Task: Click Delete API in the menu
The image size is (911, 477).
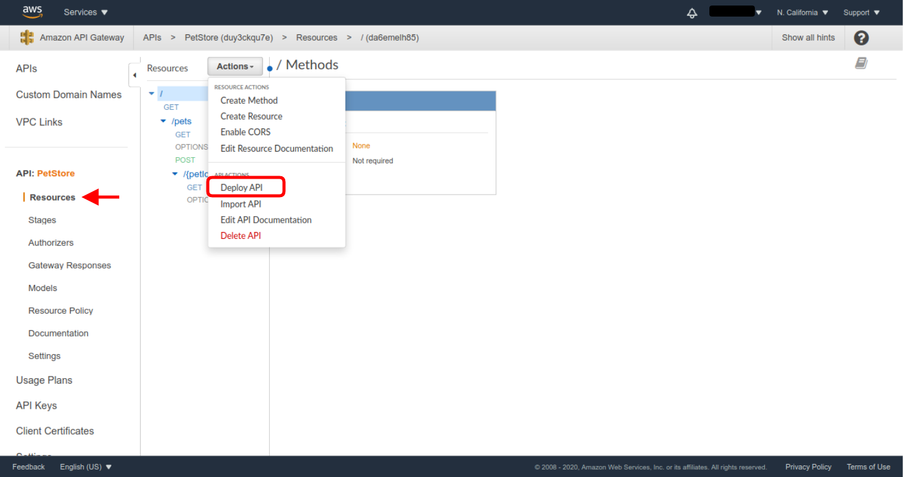Action: [240, 236]
